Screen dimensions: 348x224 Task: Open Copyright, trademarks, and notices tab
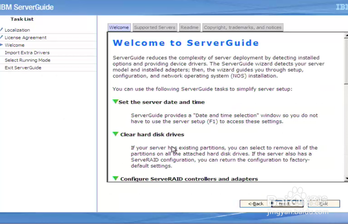click(x=243, y=27)
